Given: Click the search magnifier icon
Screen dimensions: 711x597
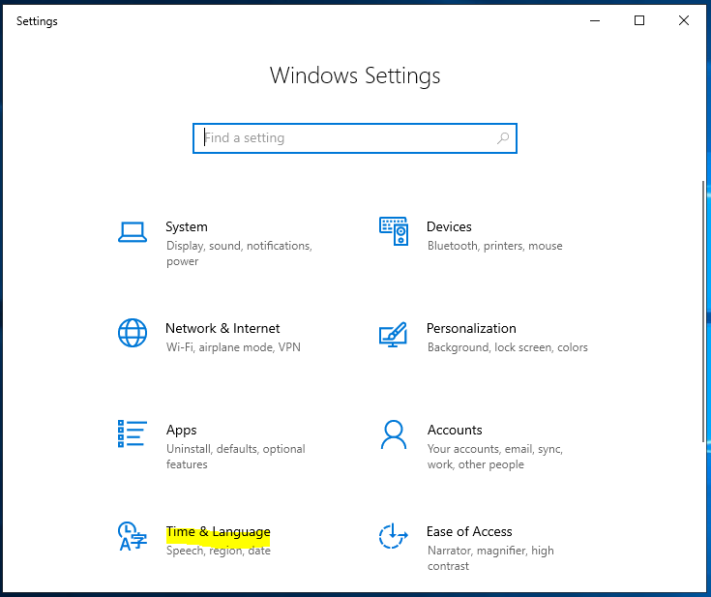Looking at the screenshot, I should click(503, 138).
